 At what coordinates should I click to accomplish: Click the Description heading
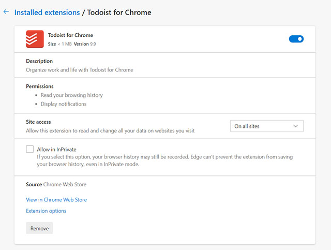pos(39,61)
